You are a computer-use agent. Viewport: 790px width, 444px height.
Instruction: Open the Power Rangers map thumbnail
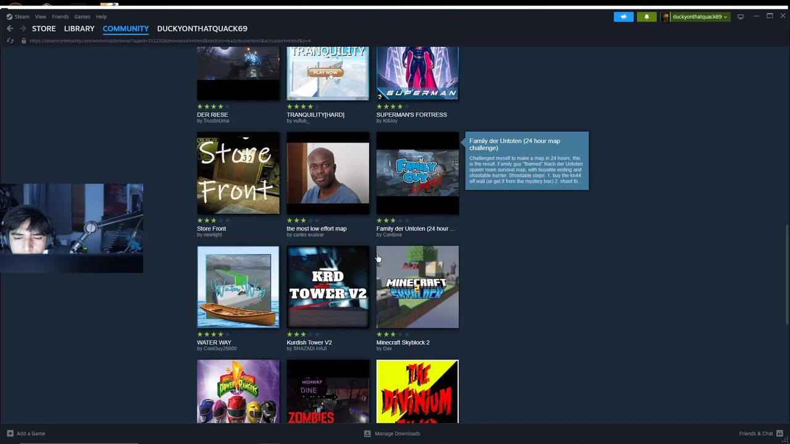pos(238,392)
